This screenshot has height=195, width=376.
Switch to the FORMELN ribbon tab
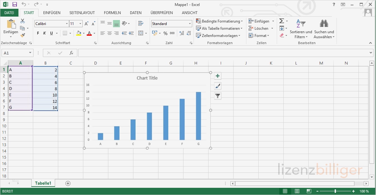tap(112, 13)
